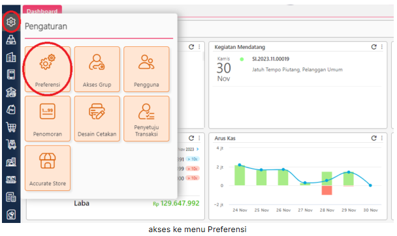Open the trolley with boxes icon in sidebar
This screenshot has height=236, width=397.
click(x=11, y=145)
